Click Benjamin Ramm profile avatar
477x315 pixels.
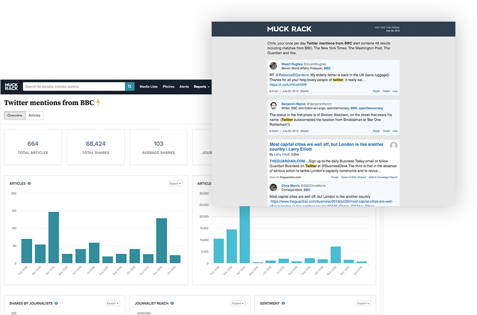tap(274, 106)
